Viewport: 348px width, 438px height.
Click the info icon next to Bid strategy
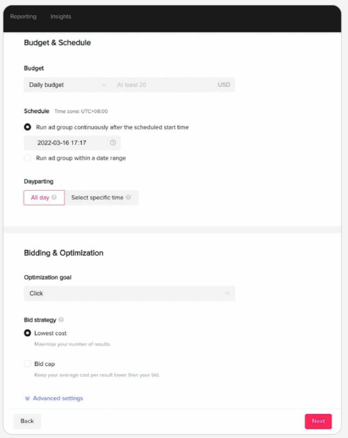pos(61,320)
